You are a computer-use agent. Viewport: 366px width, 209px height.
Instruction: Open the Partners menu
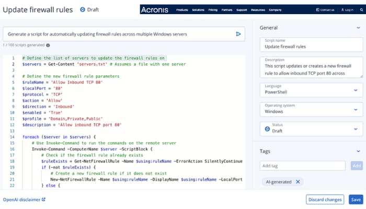[x=227, y=10]
